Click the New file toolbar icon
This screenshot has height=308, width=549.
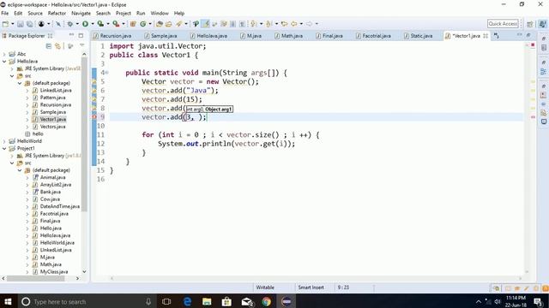click(x=5, y=24)
